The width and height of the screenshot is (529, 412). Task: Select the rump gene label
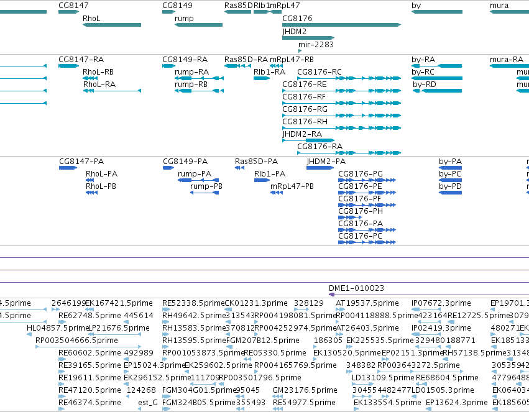click(184, 18)
